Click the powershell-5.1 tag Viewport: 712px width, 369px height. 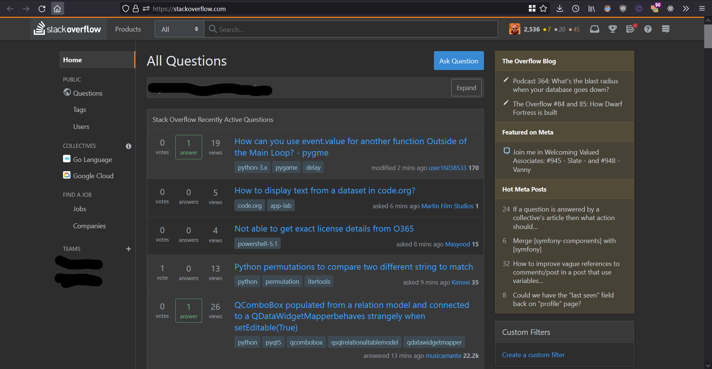(257, 244)
